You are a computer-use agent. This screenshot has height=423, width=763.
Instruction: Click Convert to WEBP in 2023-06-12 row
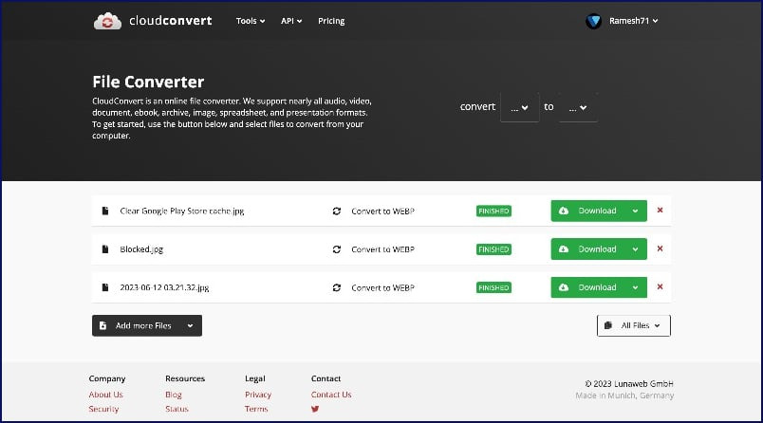click(x=383, y=287)
